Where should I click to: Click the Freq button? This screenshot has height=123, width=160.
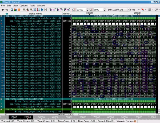click(x=133, y=10)
